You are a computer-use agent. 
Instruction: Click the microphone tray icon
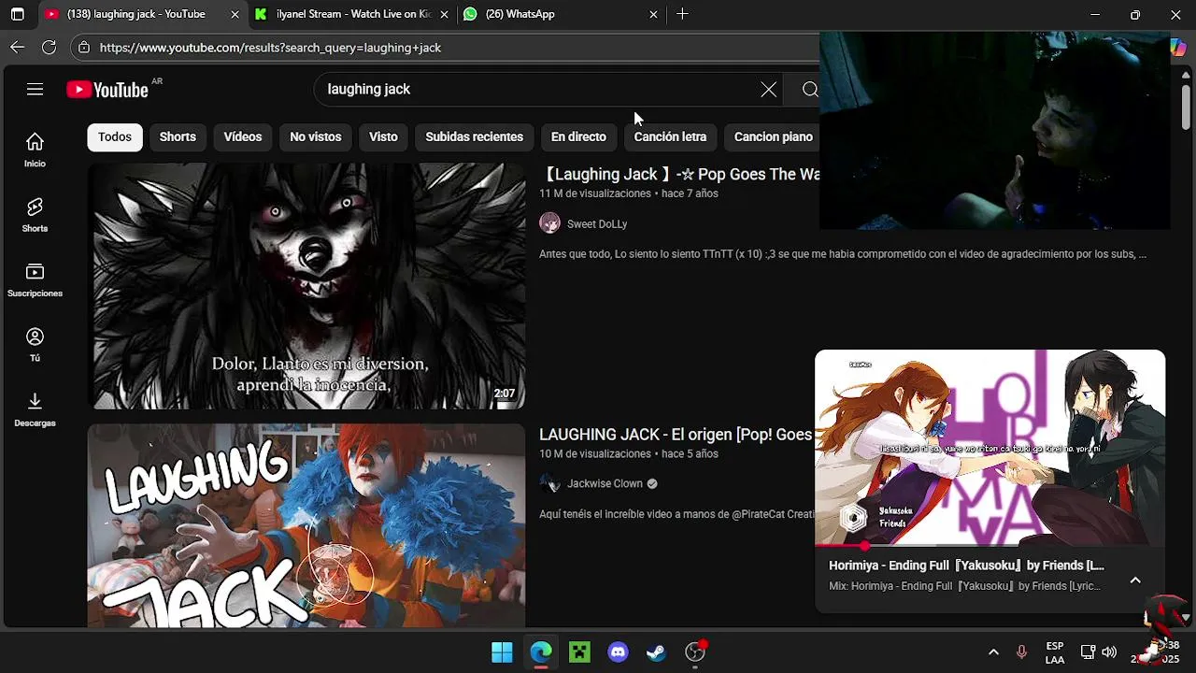[1021, 652]
